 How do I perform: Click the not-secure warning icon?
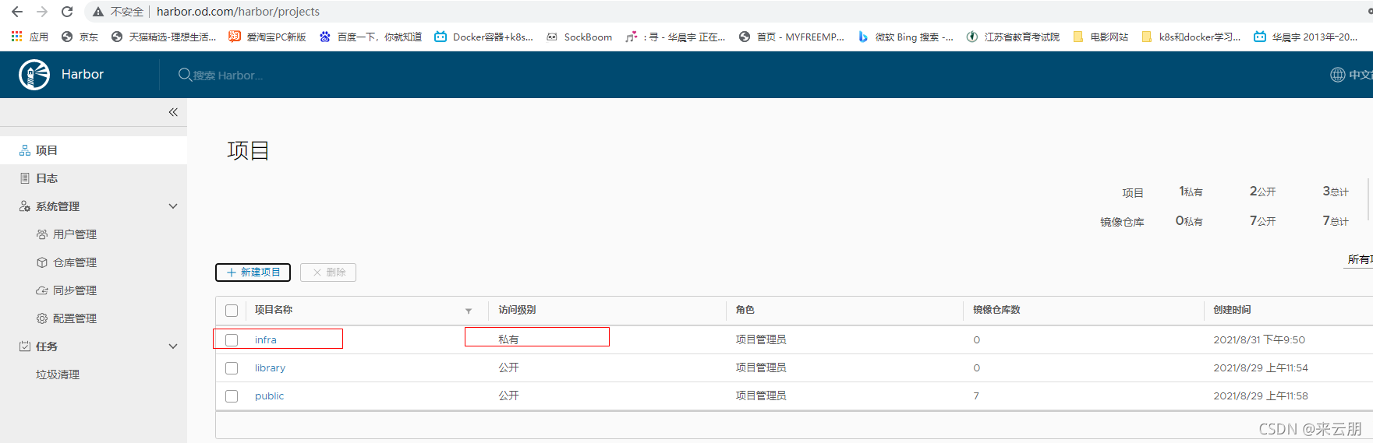(98, 12)
